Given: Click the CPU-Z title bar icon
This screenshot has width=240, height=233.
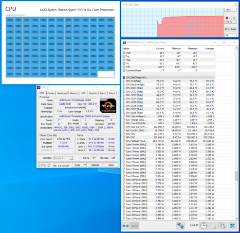Looking at the screenshot, I should pos(39,87).
